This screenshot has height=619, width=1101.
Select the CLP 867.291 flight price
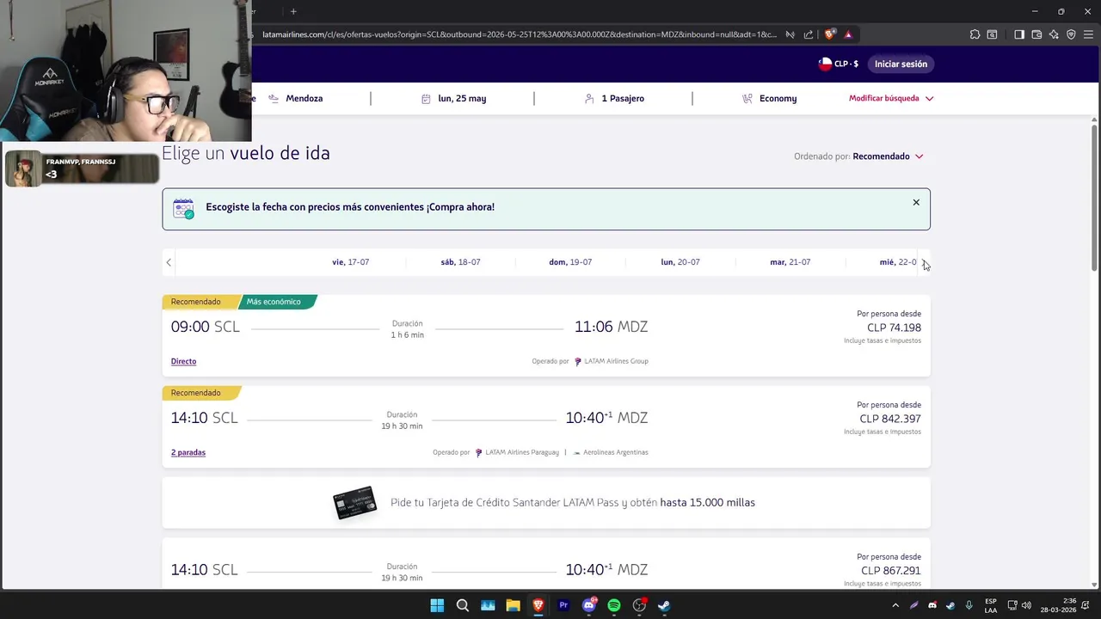click(890, 571)
